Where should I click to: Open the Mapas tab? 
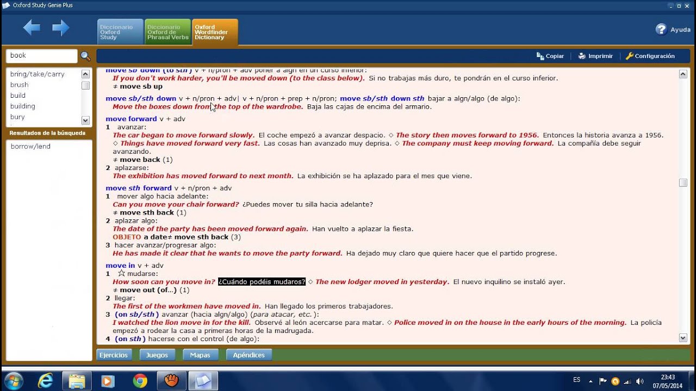pyautogui.click(x=200, y=355)
